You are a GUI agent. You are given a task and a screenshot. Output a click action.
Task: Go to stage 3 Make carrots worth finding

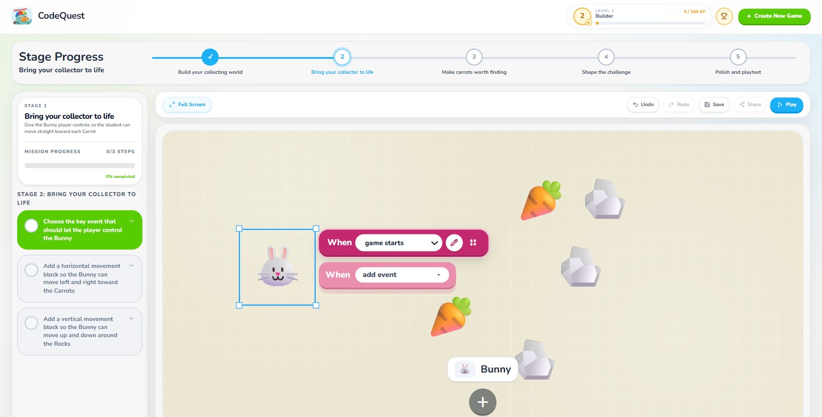click(x=474, y=57)
